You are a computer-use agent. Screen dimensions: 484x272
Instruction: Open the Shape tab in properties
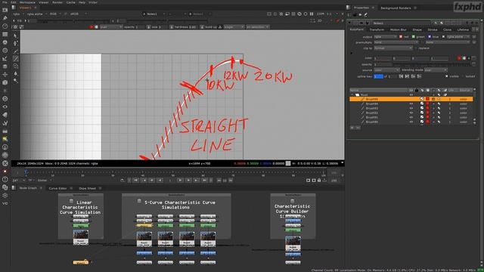tap(417, 29)
